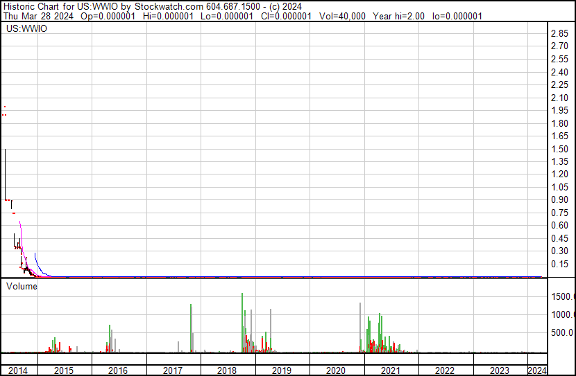Click the 0.90 price axis value
This screenshot has height=376, width=576.
(x=559, y=199)
